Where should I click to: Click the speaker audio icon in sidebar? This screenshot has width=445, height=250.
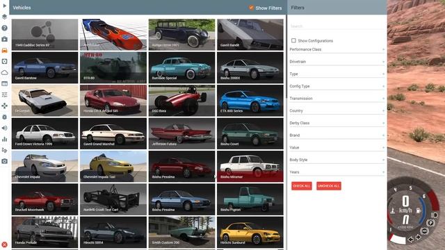[x=5, y=128]
